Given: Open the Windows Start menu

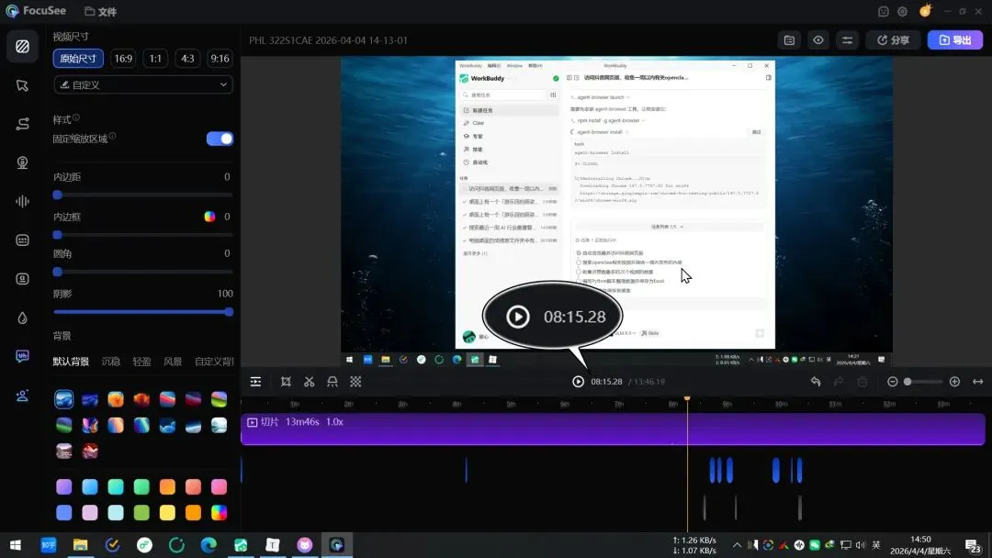Looking at the screenshot, I should tap(16, 545).
